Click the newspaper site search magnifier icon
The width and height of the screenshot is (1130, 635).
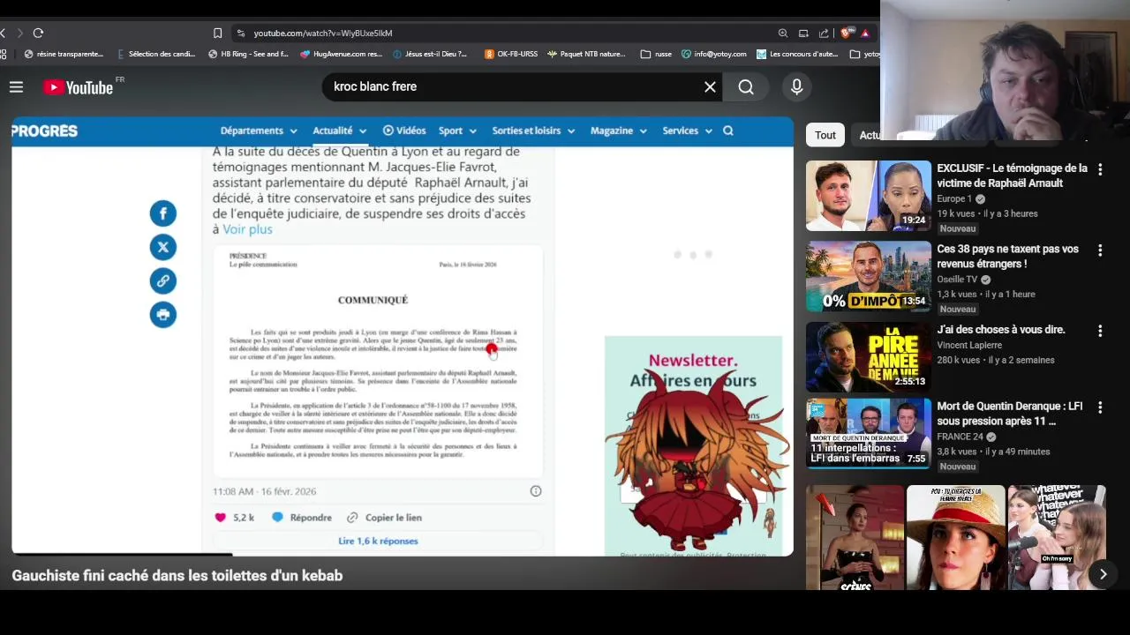[x=728, y=131]
